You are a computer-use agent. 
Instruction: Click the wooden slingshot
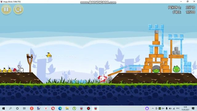coord(30,63)
